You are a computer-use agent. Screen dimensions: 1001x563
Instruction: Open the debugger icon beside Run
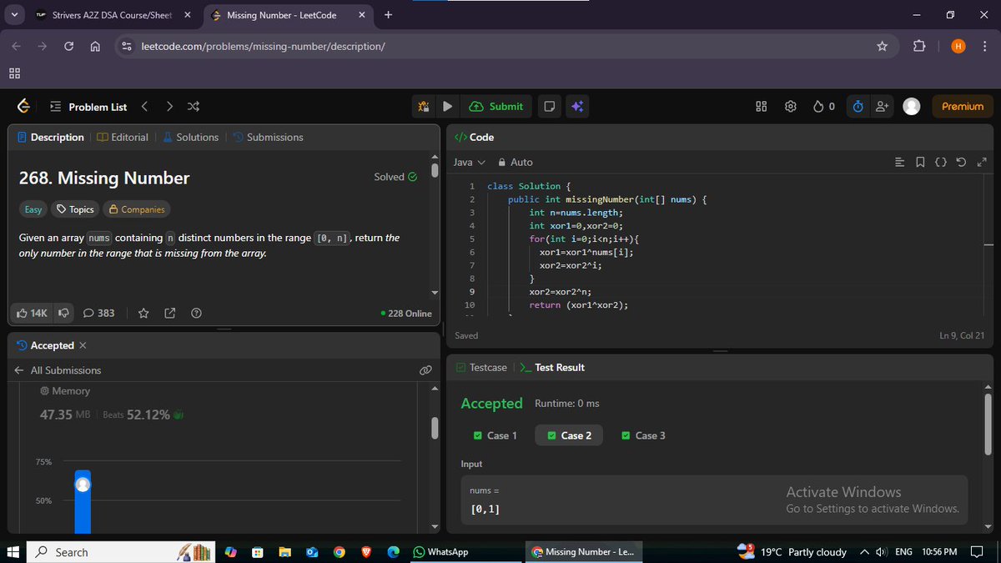424,106
